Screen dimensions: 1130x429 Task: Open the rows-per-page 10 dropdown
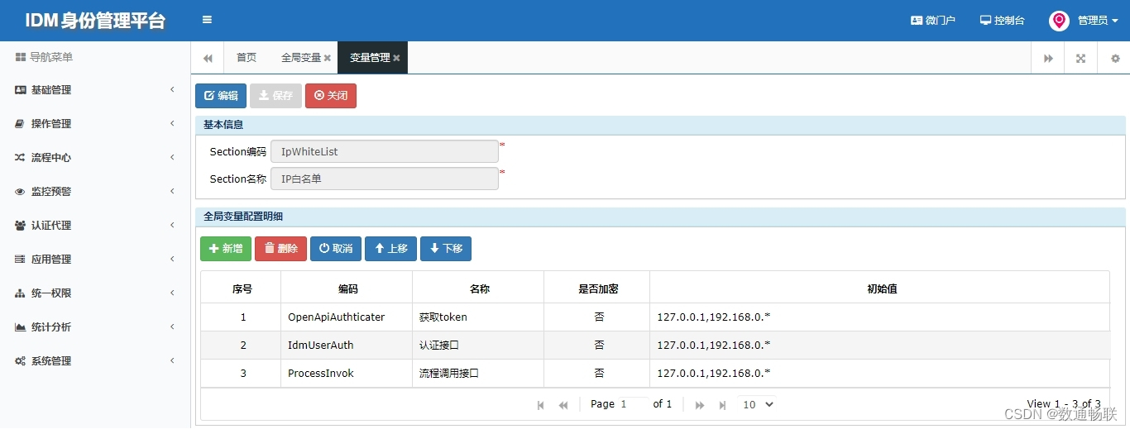click(757, 404)
